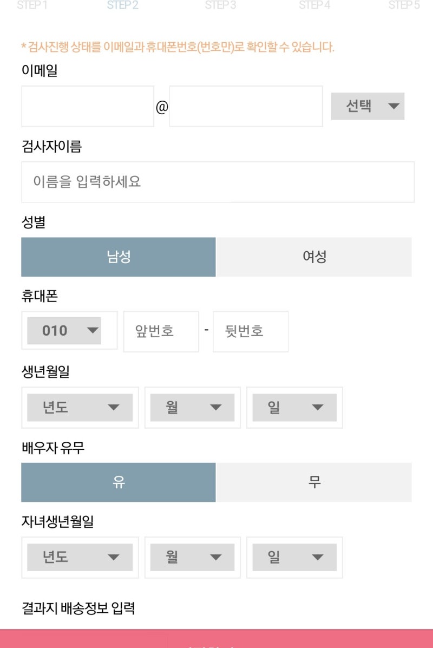Click the 앞번호 phone field
433x648 pixels.
(161, 331)
